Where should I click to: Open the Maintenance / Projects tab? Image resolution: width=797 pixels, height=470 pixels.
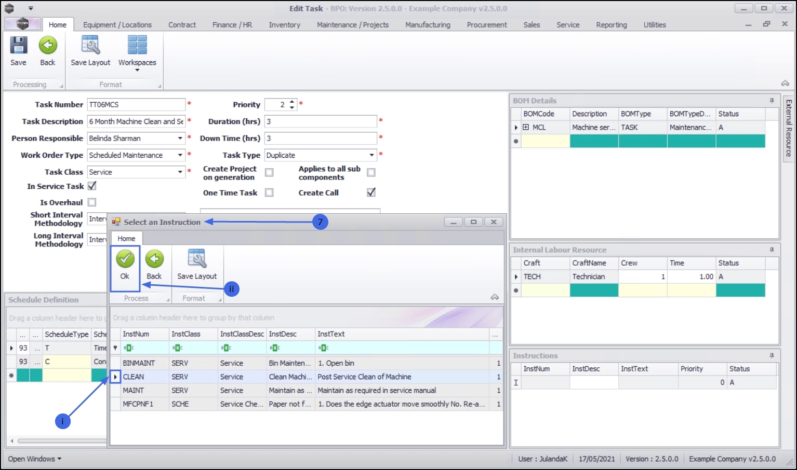[353, 25]
